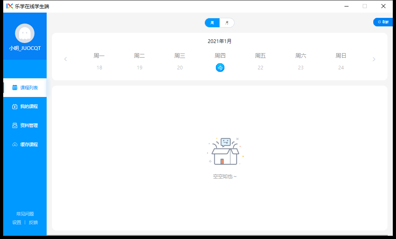This screenshot has height=239, width=396.
Task: Switch to week view with 周 toggle
Action: pyautogui.click(x=212, y=23)
